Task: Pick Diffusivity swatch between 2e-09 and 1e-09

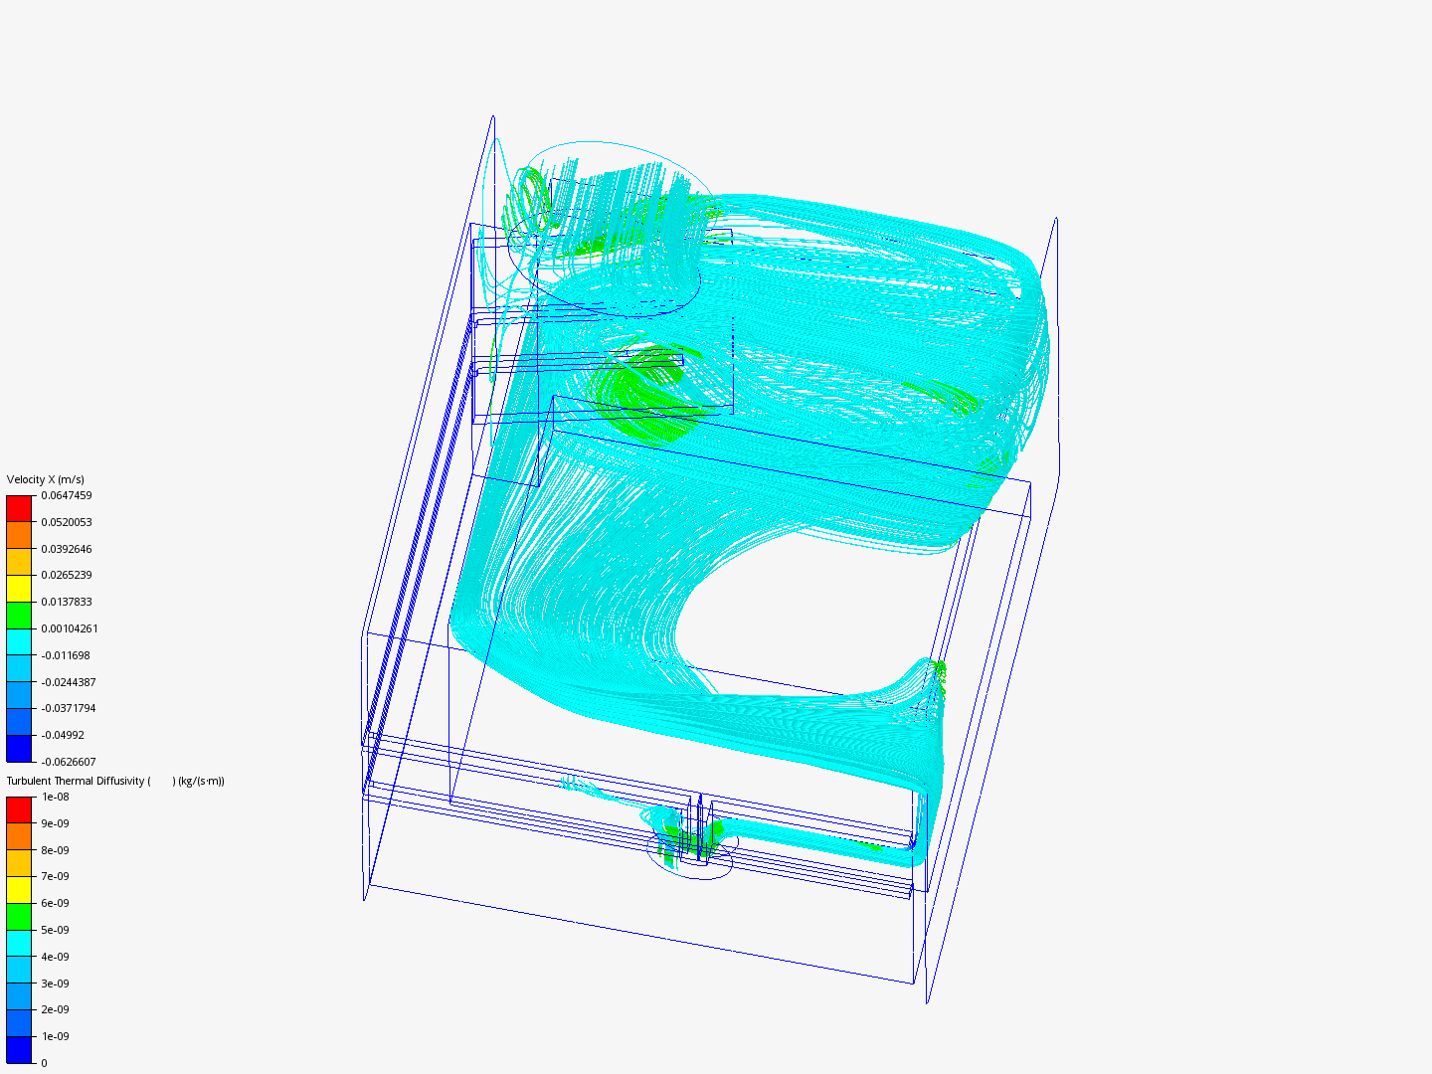Action: [x=19, y=1023]
